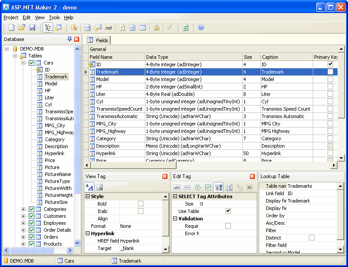
Task: Click the green refresh arrows page icon
Action: pyautogui.click(x=186, y=27)
